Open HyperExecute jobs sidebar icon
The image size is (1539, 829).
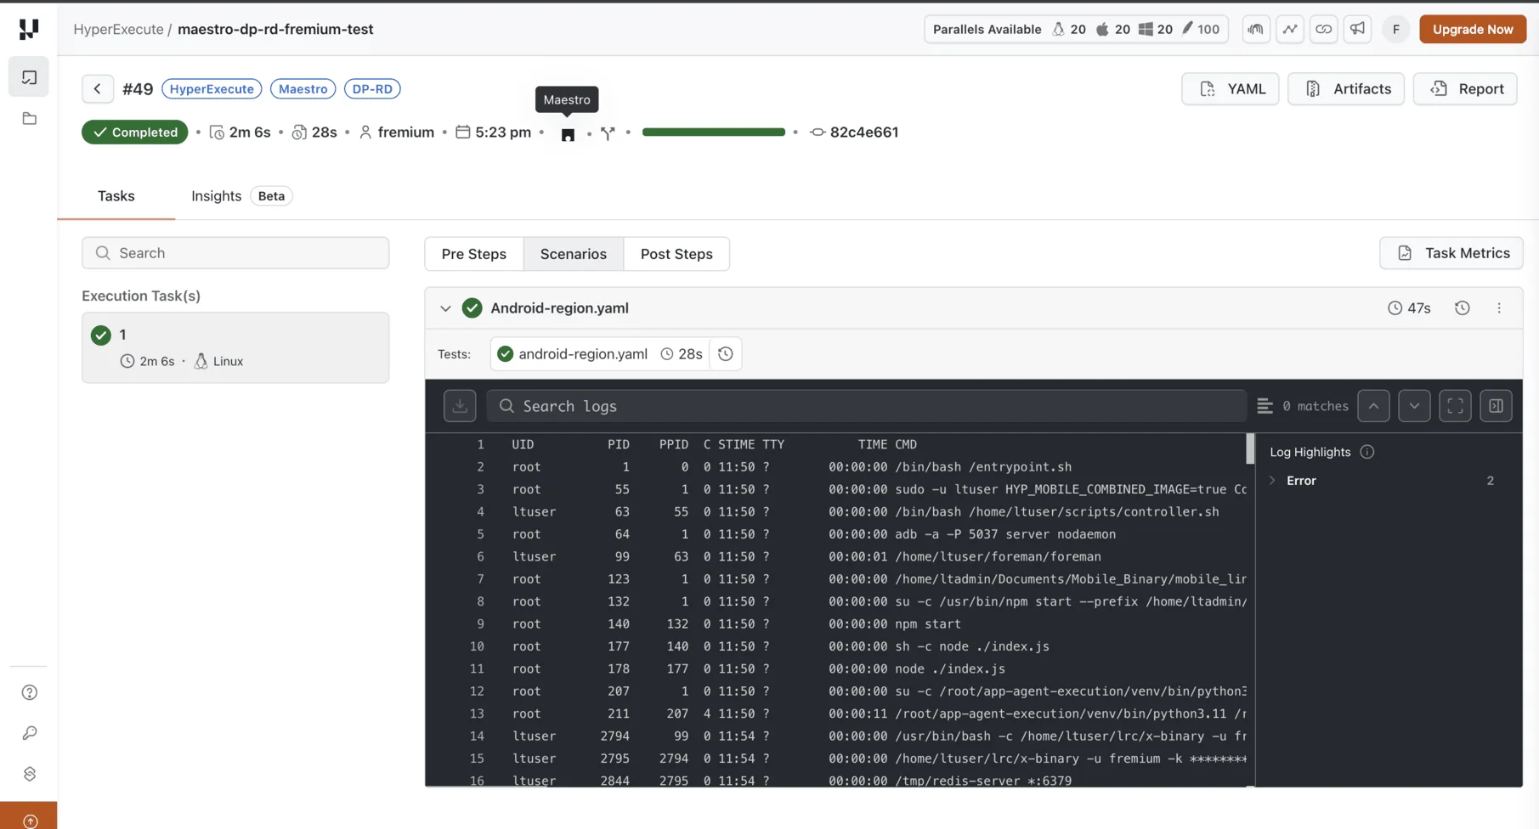29,77
